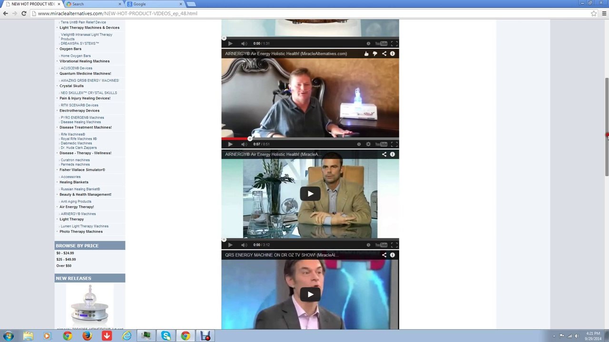This screenshot has width=609, height=342.
Task: Open Dr. Hulda Clark Zappers link
Action: 79,148
